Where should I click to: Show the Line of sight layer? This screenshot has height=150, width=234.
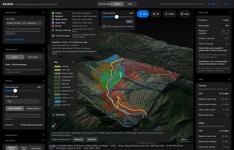pos(24,148)
